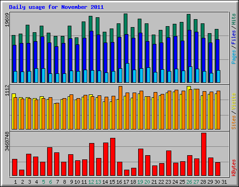Click day 9 on the x-axis
Viewport: 239px width, 187px height.
tap(71, 182)
